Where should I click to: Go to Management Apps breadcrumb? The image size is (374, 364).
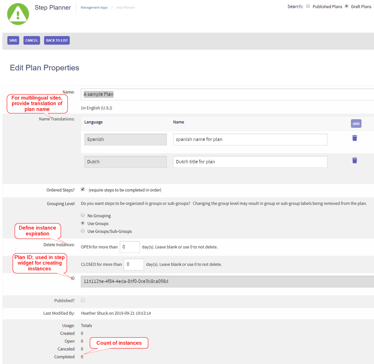[x=94, y=8]
